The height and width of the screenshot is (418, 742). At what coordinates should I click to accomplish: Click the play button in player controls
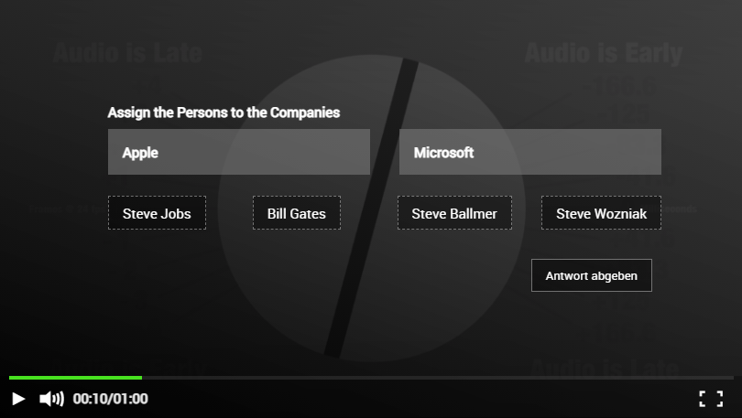(18, 399)
